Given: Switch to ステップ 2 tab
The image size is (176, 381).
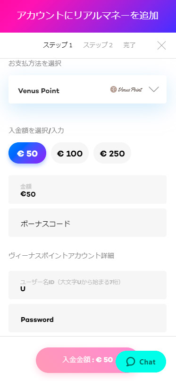Looking at the screenshot, I should [98, 45].
